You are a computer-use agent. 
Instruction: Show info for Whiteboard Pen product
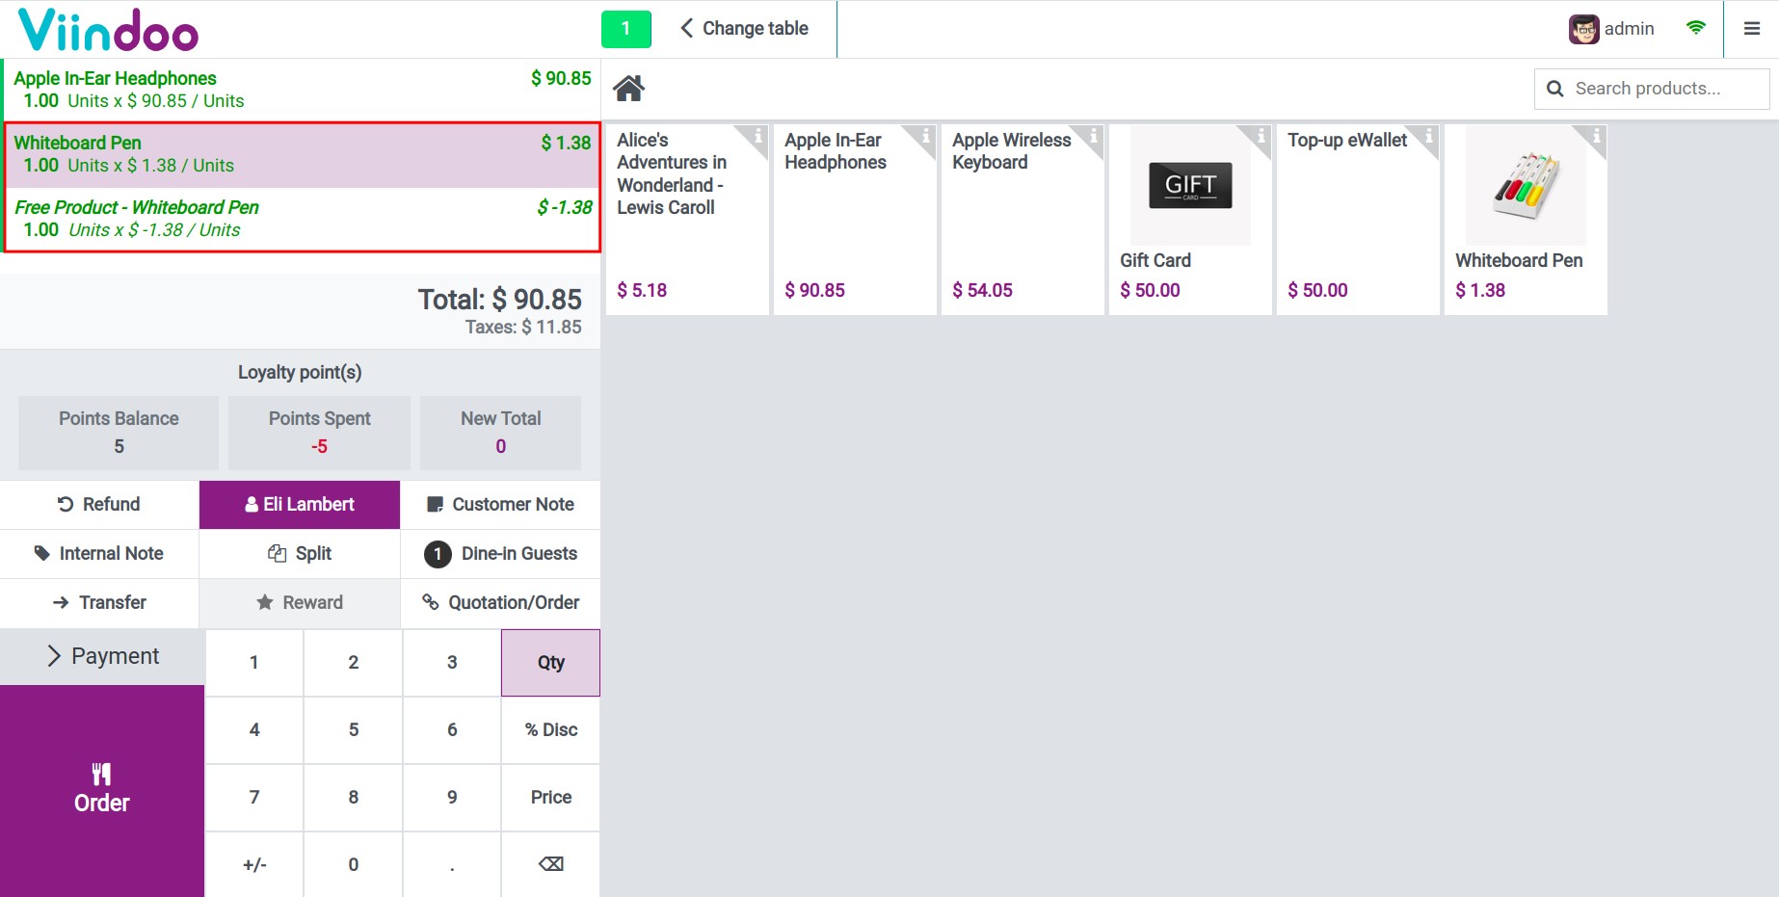1597,136
